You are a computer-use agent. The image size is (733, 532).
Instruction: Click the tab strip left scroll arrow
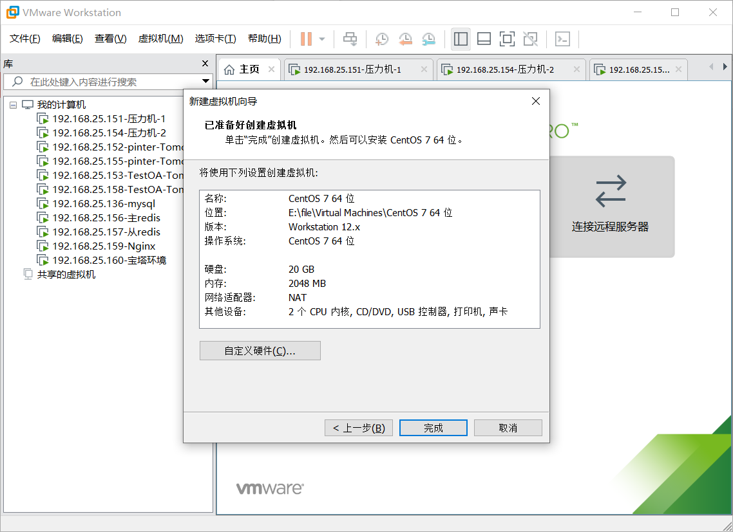tap(711, 67)
